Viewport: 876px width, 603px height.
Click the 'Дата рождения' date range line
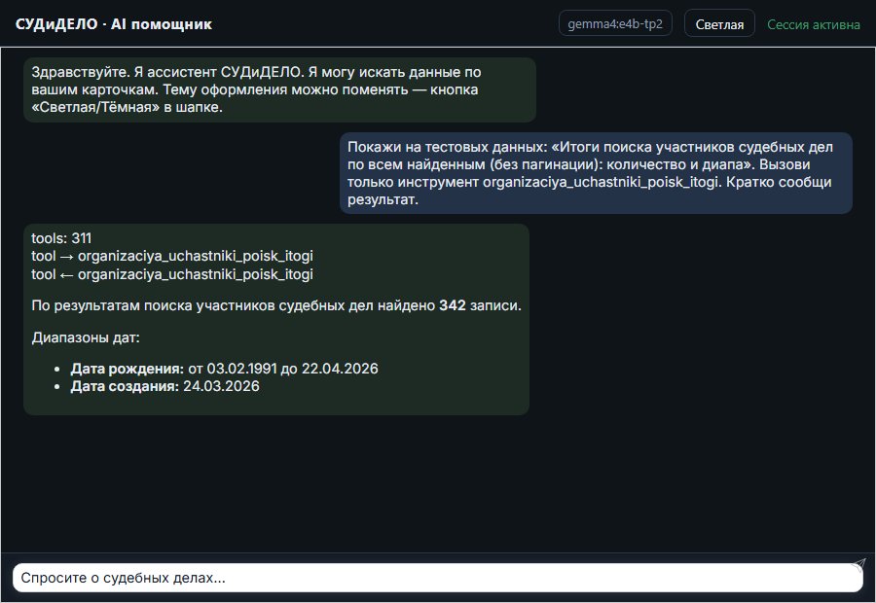click(x=224, y=369)
